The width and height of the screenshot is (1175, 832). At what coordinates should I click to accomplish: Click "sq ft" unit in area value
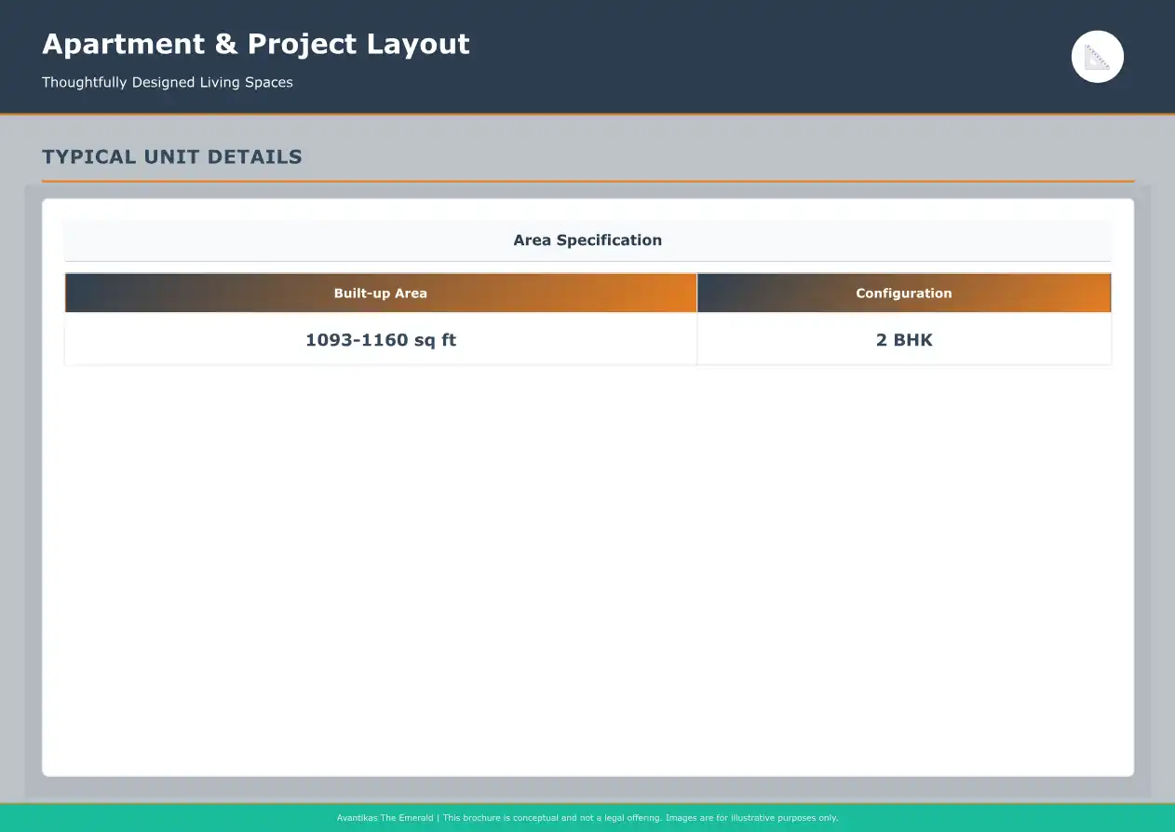tap(435, 340)
